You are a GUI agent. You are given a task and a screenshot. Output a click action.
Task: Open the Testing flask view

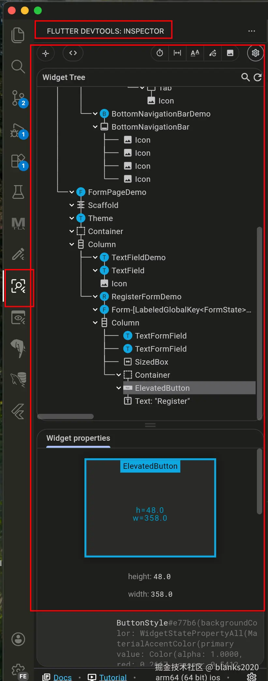click(18, 192)
